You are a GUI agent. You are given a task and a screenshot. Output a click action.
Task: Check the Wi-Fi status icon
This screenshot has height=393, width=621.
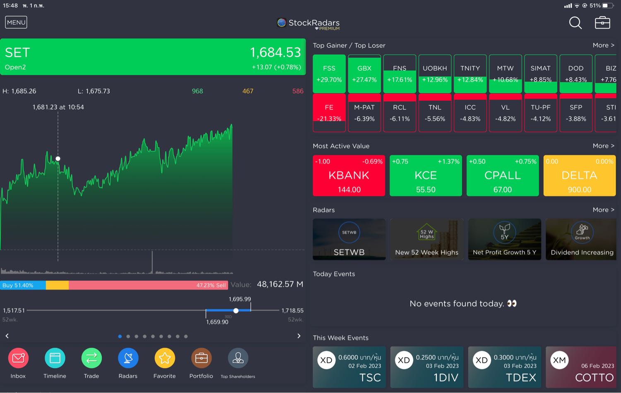[x=577, y=6]
